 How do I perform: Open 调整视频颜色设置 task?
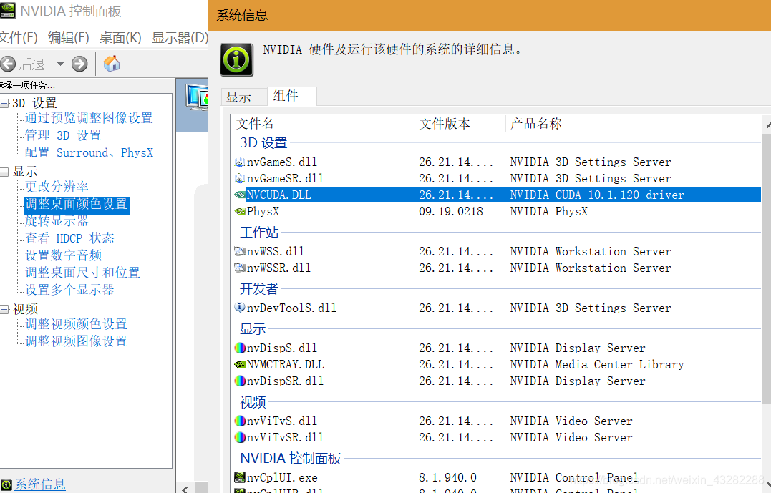76,324
